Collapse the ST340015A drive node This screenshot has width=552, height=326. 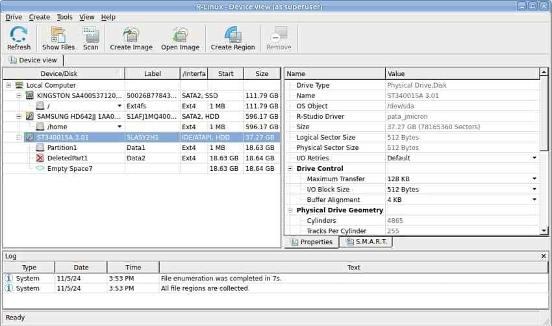pyautogui.click(x=19, y=137)
